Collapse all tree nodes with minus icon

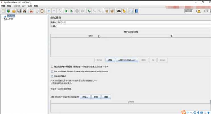(54, 11)
